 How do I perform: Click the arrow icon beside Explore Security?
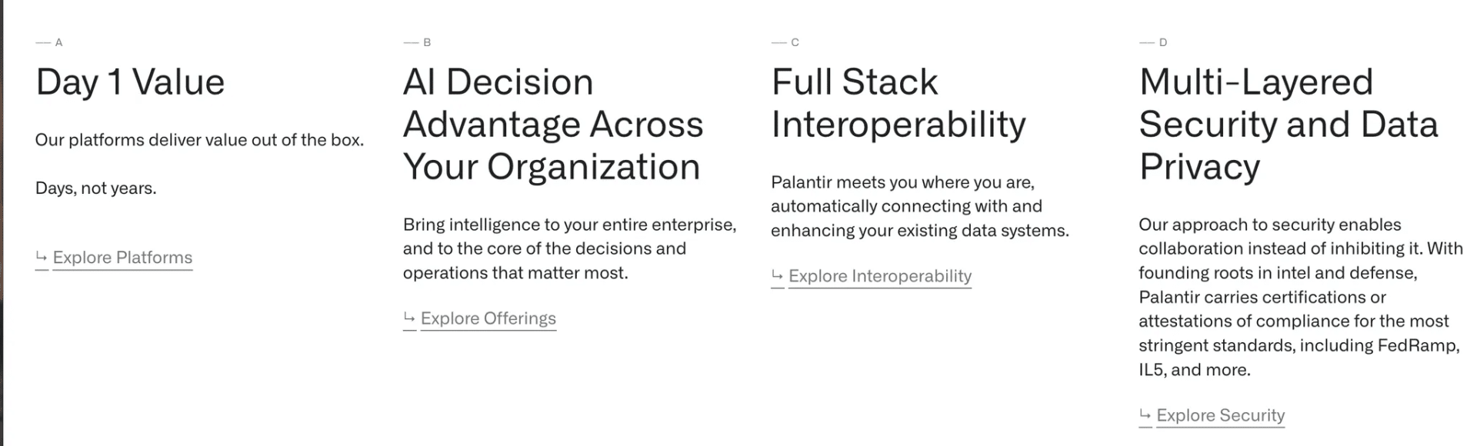coord(1145,414)
